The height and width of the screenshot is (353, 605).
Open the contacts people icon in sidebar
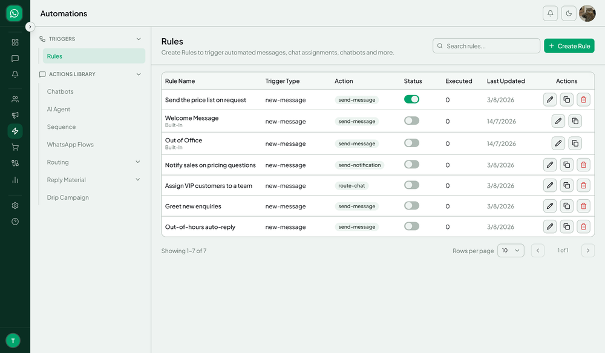(x=15, y=99)
